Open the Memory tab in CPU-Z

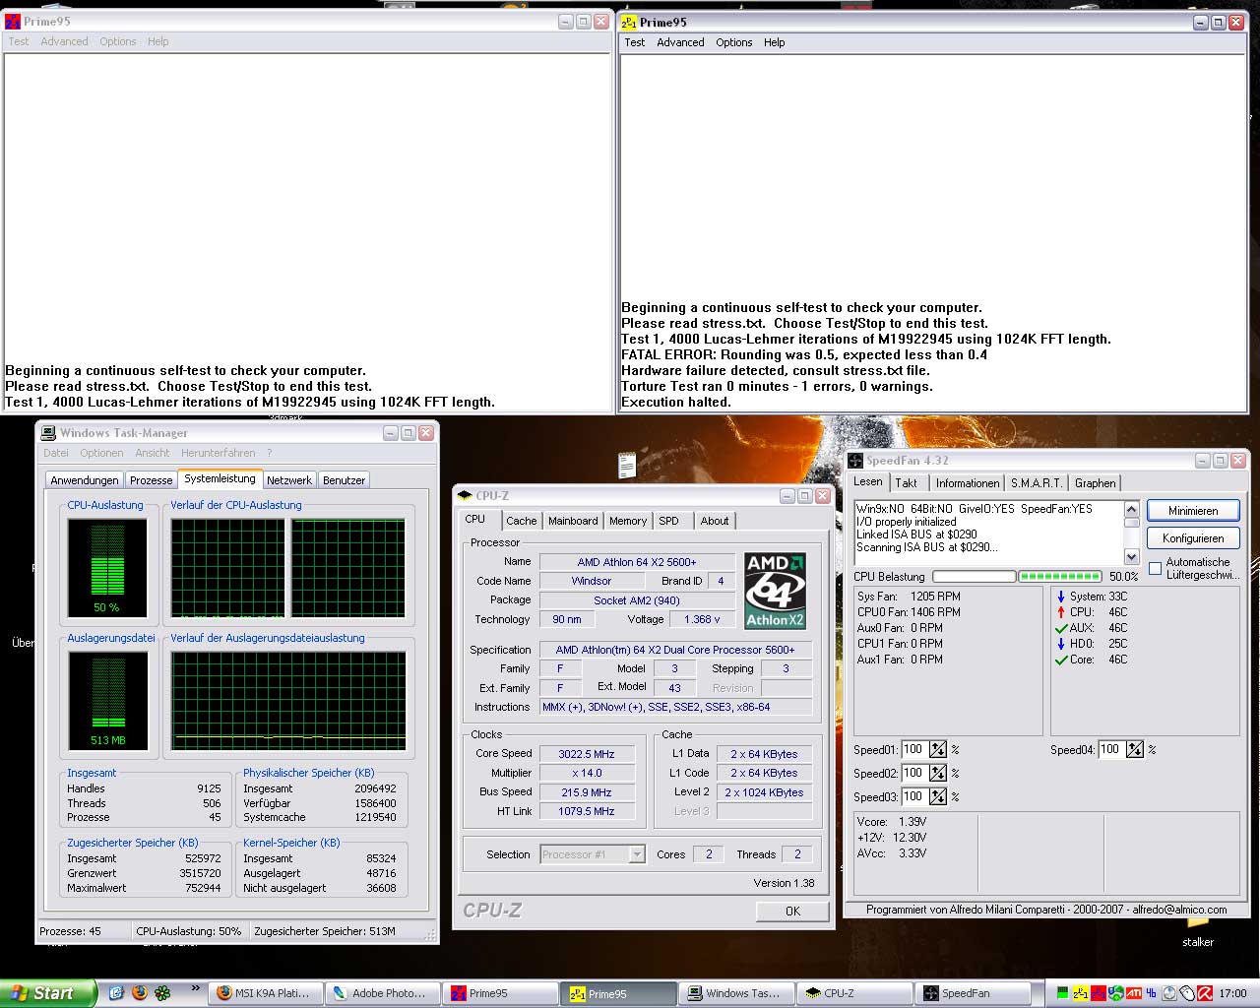click(628, 521)
